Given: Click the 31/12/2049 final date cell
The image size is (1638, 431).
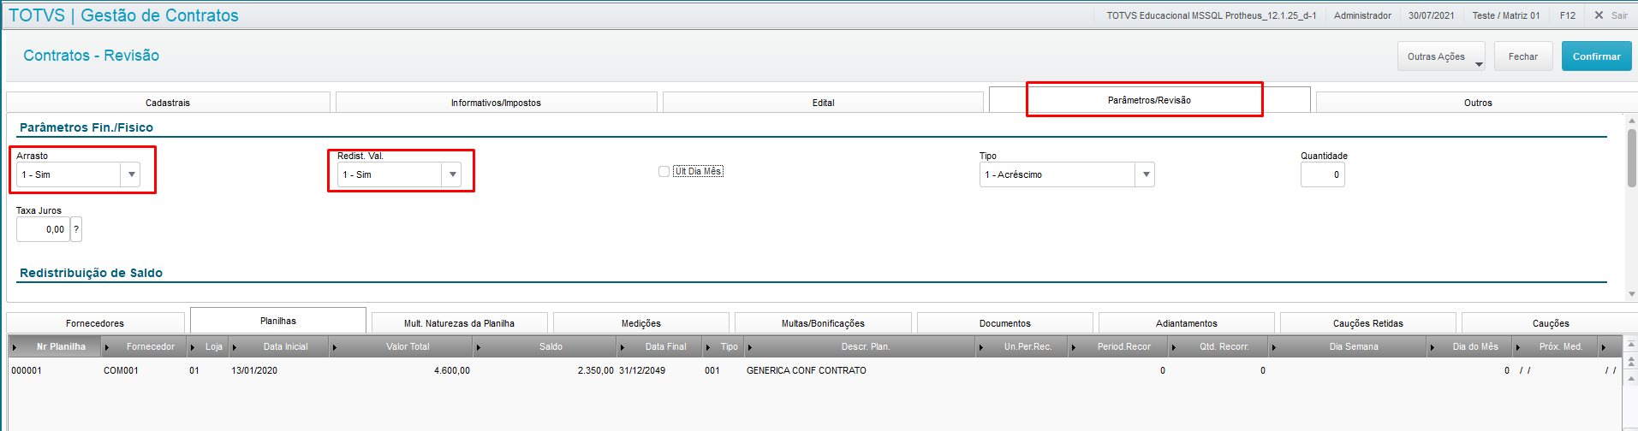Looking at the screenshot, I should coord(642,370).
